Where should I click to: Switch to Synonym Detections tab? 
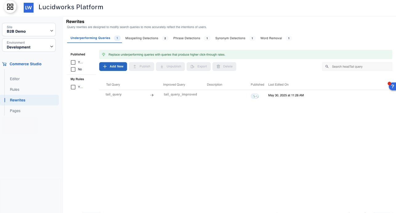pyautogui.click(x=235, y=38)
